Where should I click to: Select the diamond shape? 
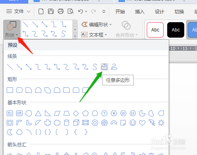click(x=76, y=113)
